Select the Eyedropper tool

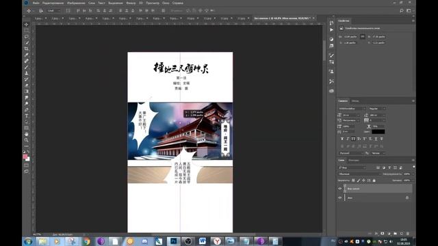click(x=27, y=55)
